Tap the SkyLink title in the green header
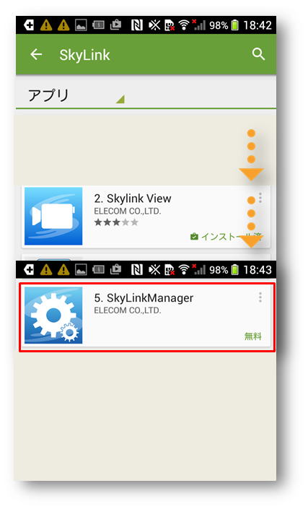Viewport: 308px width, 509px height. click(x=84, y=55)
